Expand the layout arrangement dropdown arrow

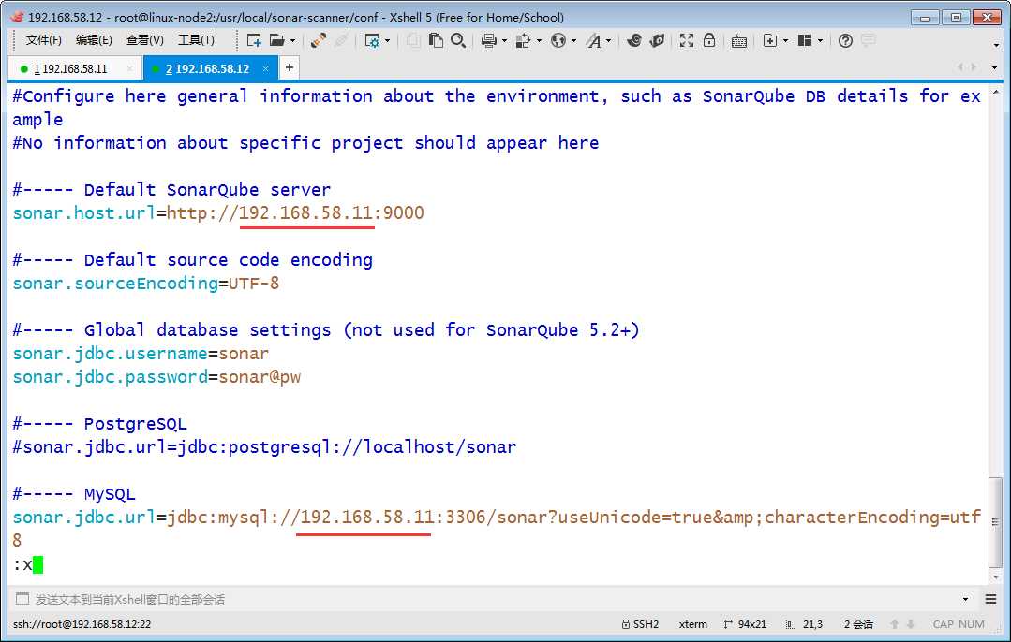point(820,41)
